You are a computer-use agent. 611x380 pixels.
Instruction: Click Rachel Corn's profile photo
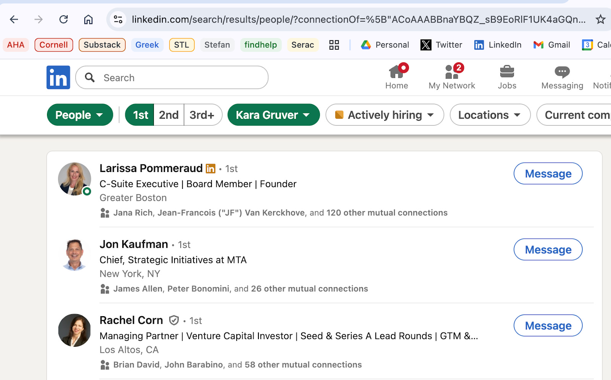(74, 330)
